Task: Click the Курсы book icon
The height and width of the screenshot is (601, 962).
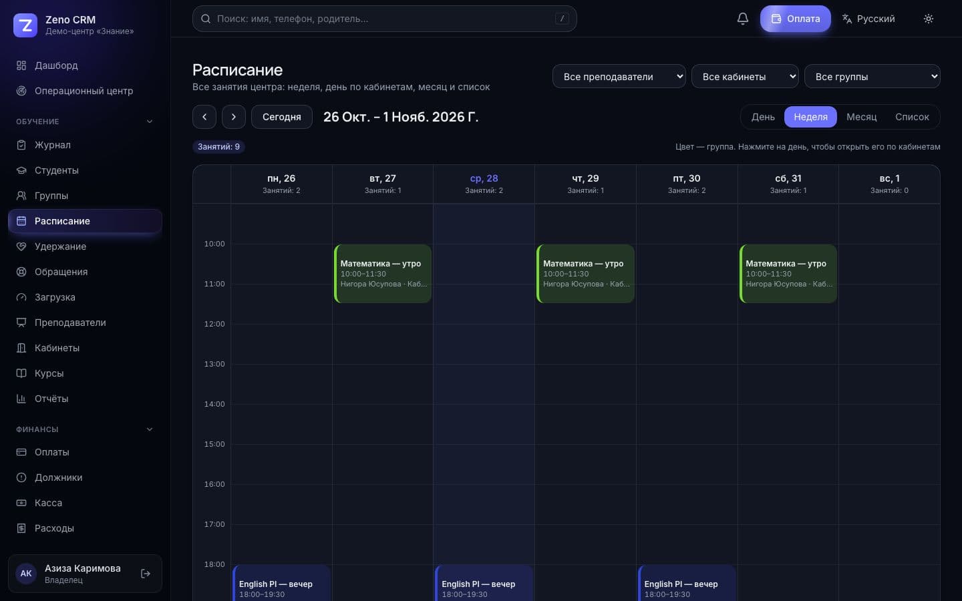Action: (x=21, y=373)
